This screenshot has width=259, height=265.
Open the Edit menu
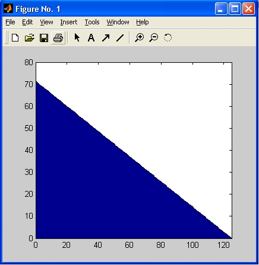click(x=27, y=22)
